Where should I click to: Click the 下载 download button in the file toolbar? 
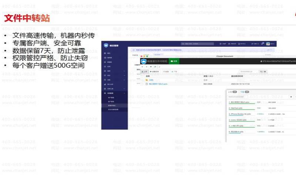(x=174, y=72)
